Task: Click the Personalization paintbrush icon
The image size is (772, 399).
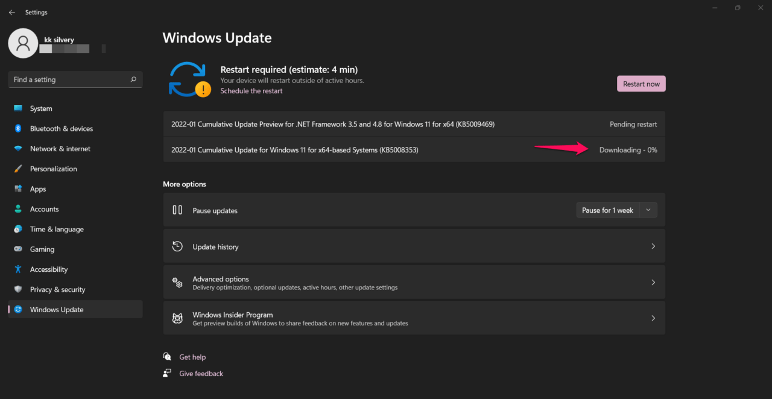Action: pyautogui.click(x=18, y=169)
